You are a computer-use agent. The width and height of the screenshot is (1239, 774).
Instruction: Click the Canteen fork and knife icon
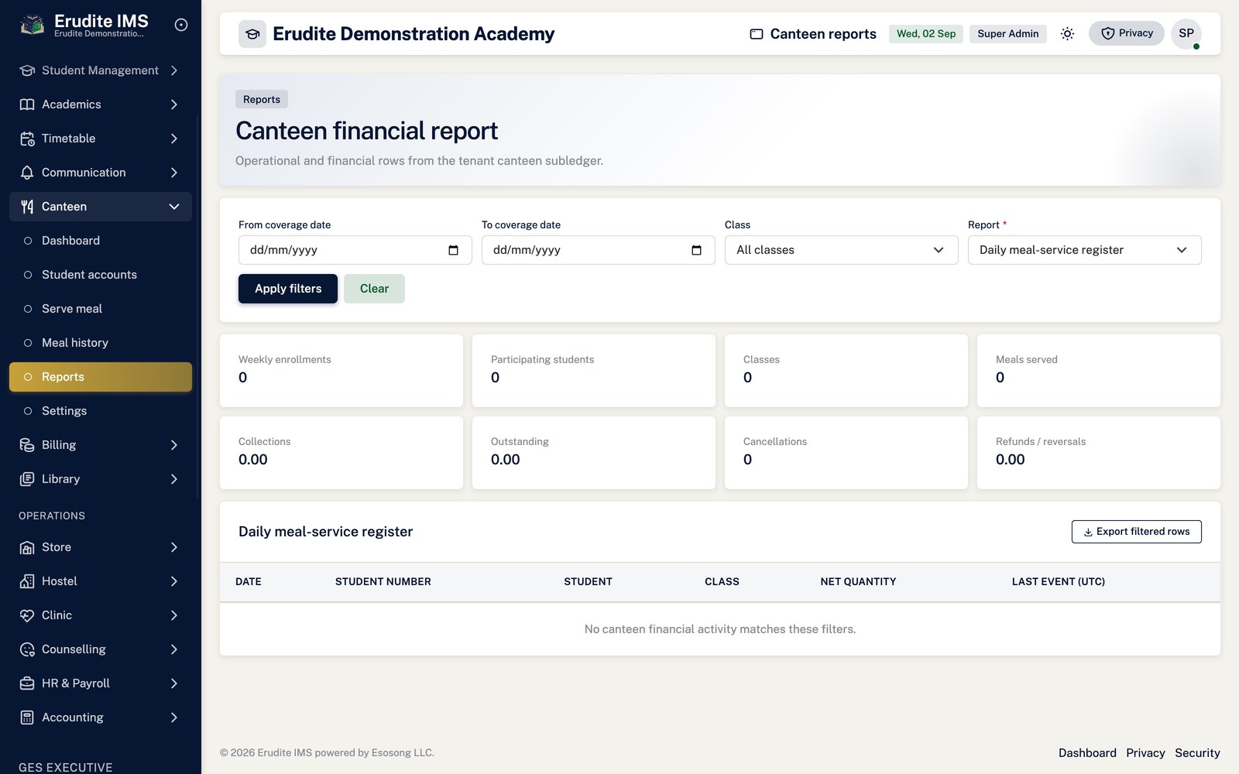click(x=27, y=207)
